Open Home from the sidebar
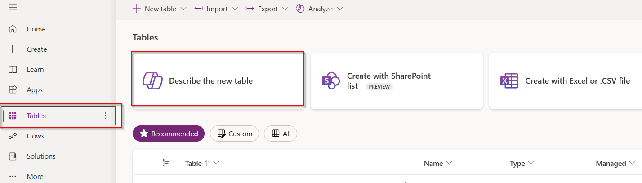 (36, 29)
